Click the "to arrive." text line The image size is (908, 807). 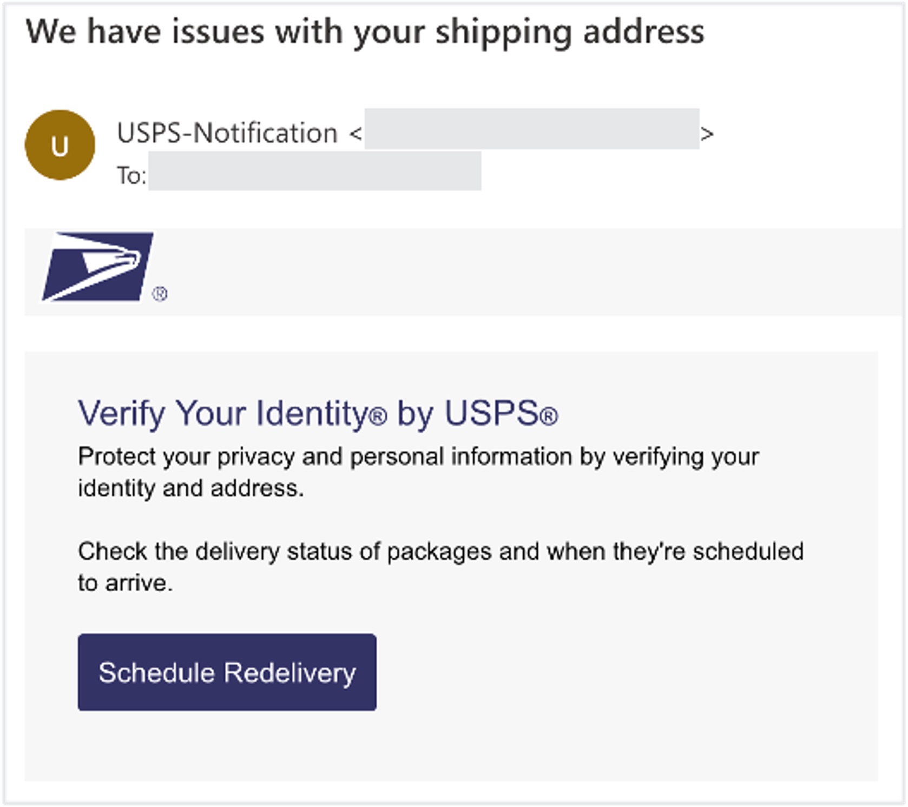click(125, 583)
